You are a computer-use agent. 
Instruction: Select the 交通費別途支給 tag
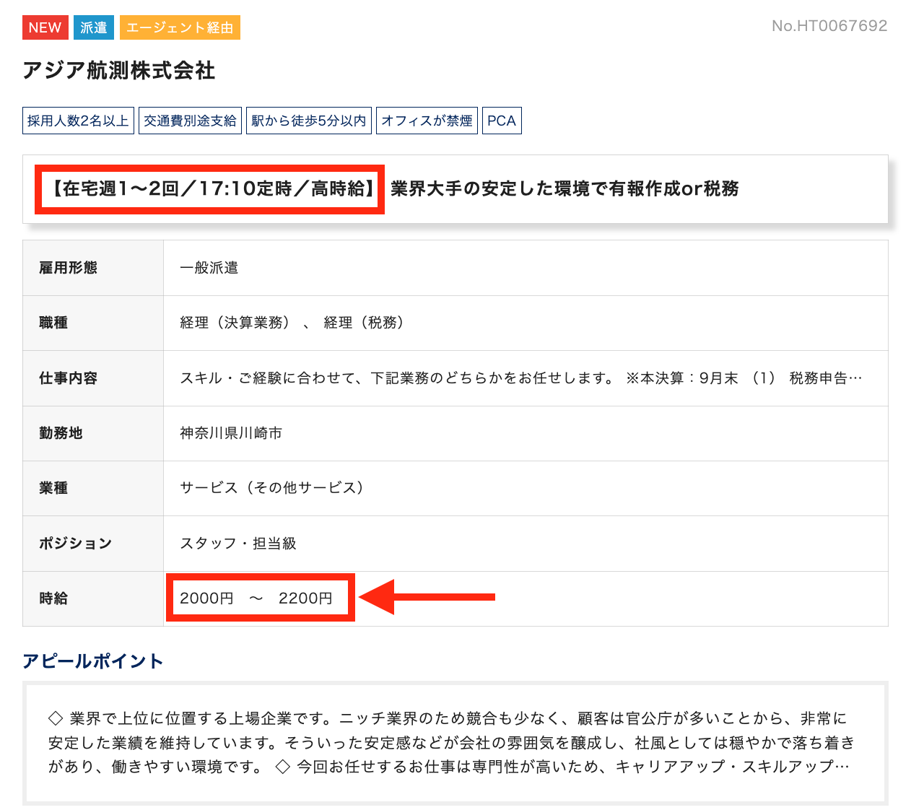pos(190,121)
